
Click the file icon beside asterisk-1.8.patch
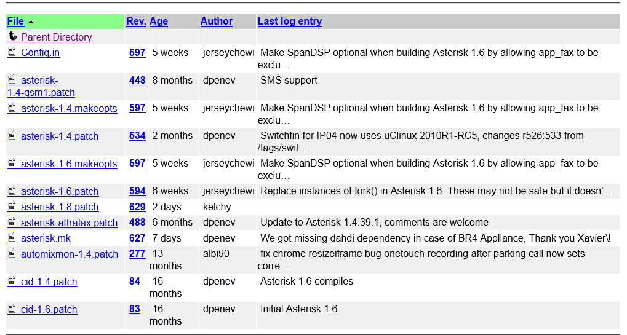coord(12,207)
